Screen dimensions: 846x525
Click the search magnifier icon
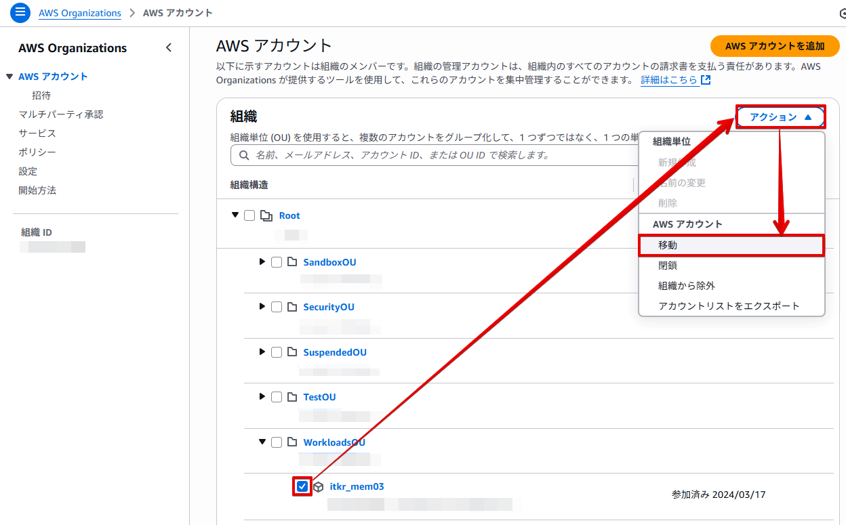pyautogui.click(x=243, y=155)
